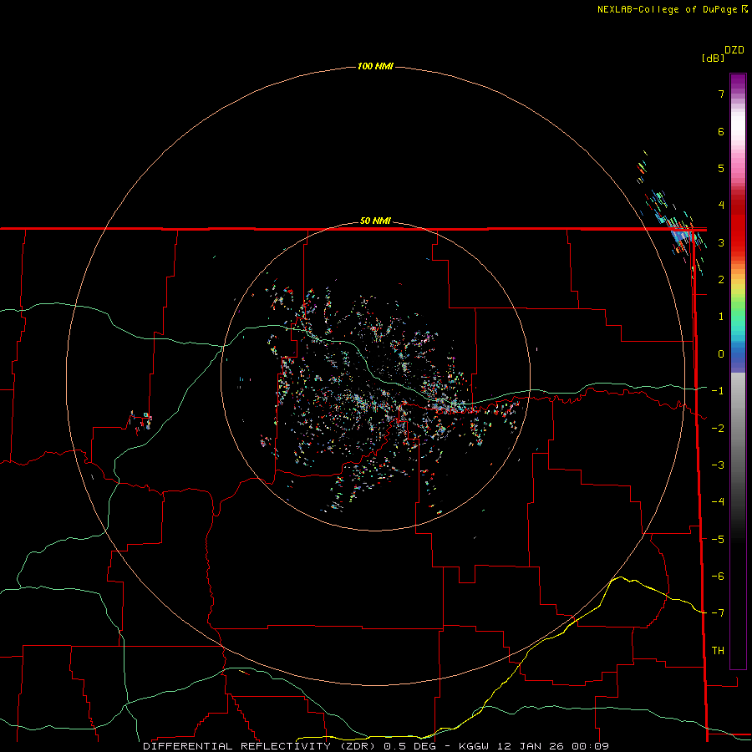Click the 4 value on the color scale
The image size is (752, 752).
coord(721,206)
